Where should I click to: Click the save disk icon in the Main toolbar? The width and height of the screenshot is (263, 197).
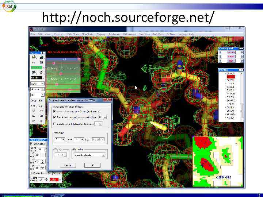point(41,57)
